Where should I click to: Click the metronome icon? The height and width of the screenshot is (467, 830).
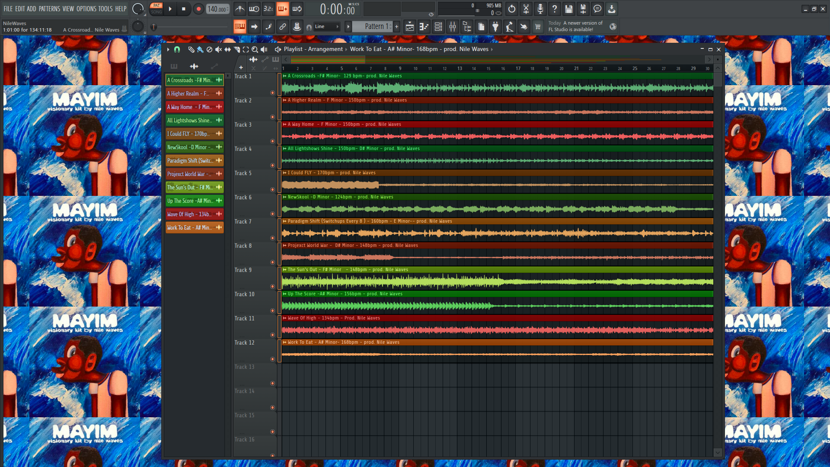(x=240, y=9)
